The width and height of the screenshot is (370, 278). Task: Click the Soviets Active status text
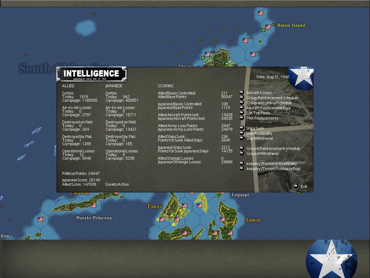point(117,184)
